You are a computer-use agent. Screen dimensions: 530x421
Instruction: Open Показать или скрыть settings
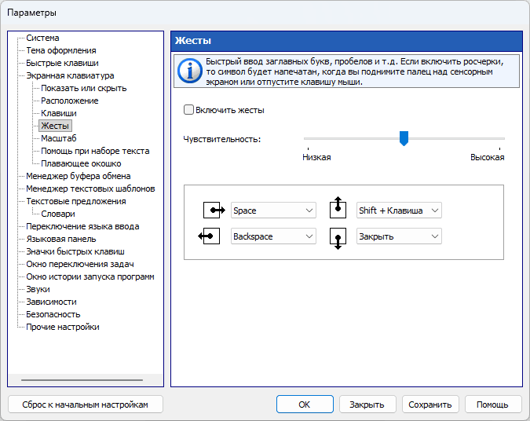[84, 88]
